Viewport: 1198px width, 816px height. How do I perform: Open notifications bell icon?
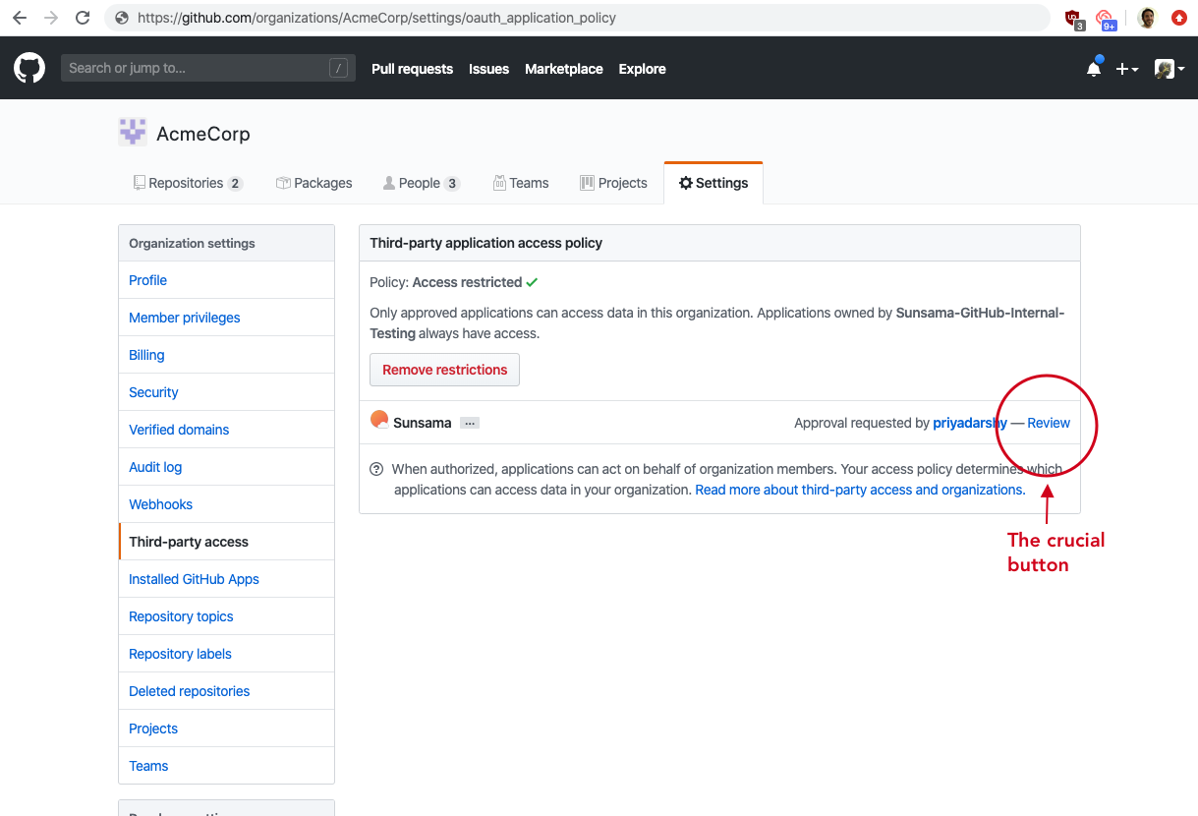coord(1094,69)
